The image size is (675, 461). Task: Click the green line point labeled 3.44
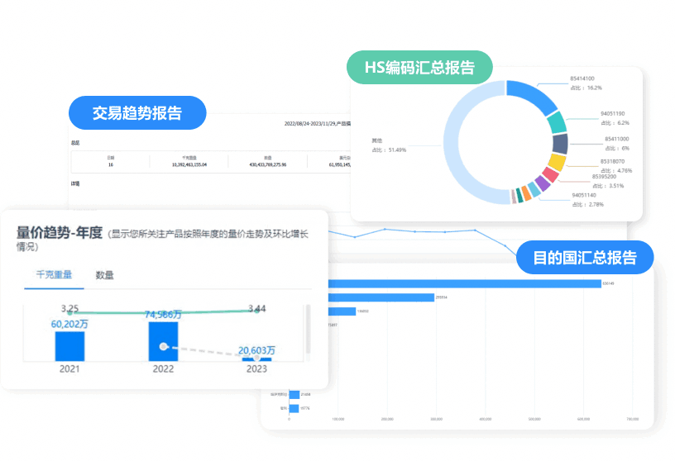tap(256, 311)
